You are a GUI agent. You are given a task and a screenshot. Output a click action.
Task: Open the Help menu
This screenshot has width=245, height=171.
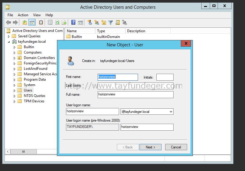click(x=49, y=15)
